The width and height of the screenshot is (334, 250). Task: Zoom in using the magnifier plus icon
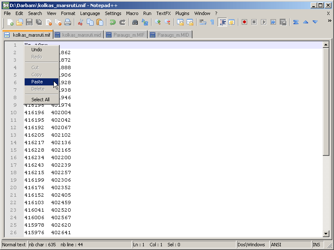pos(158,22)
